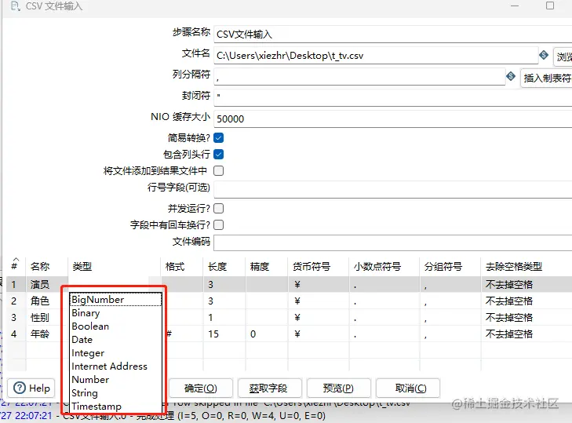Maximize the CSV file input window

tap(550, 5)
